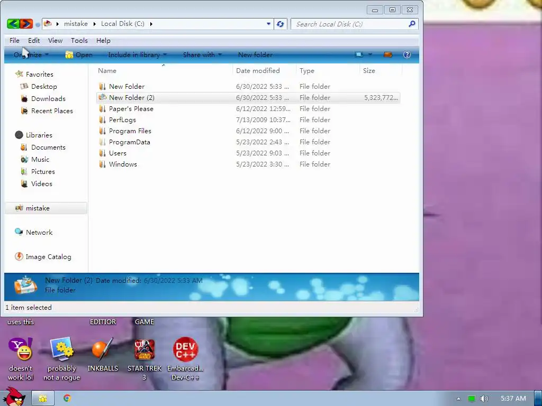Expand Include in library dropdown
542x406 pixels.
137,54
